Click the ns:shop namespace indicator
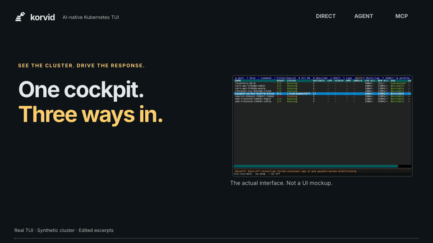The height and width of the screenshot is (243, 433). pos(260,174)
